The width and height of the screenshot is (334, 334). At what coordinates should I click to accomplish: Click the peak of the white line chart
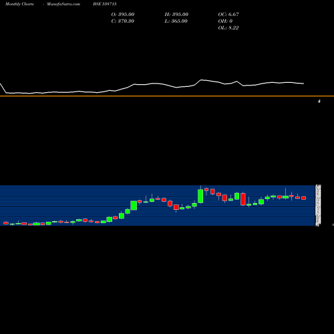(202, 79)
